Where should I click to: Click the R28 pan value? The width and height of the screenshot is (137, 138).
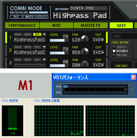pos(76,52)
